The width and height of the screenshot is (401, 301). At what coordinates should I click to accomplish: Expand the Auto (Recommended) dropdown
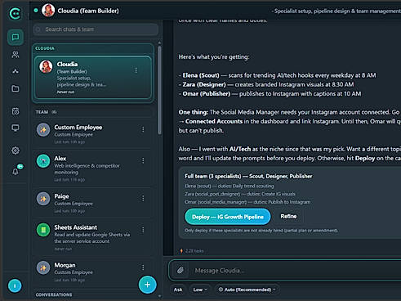tap(247, 290)
